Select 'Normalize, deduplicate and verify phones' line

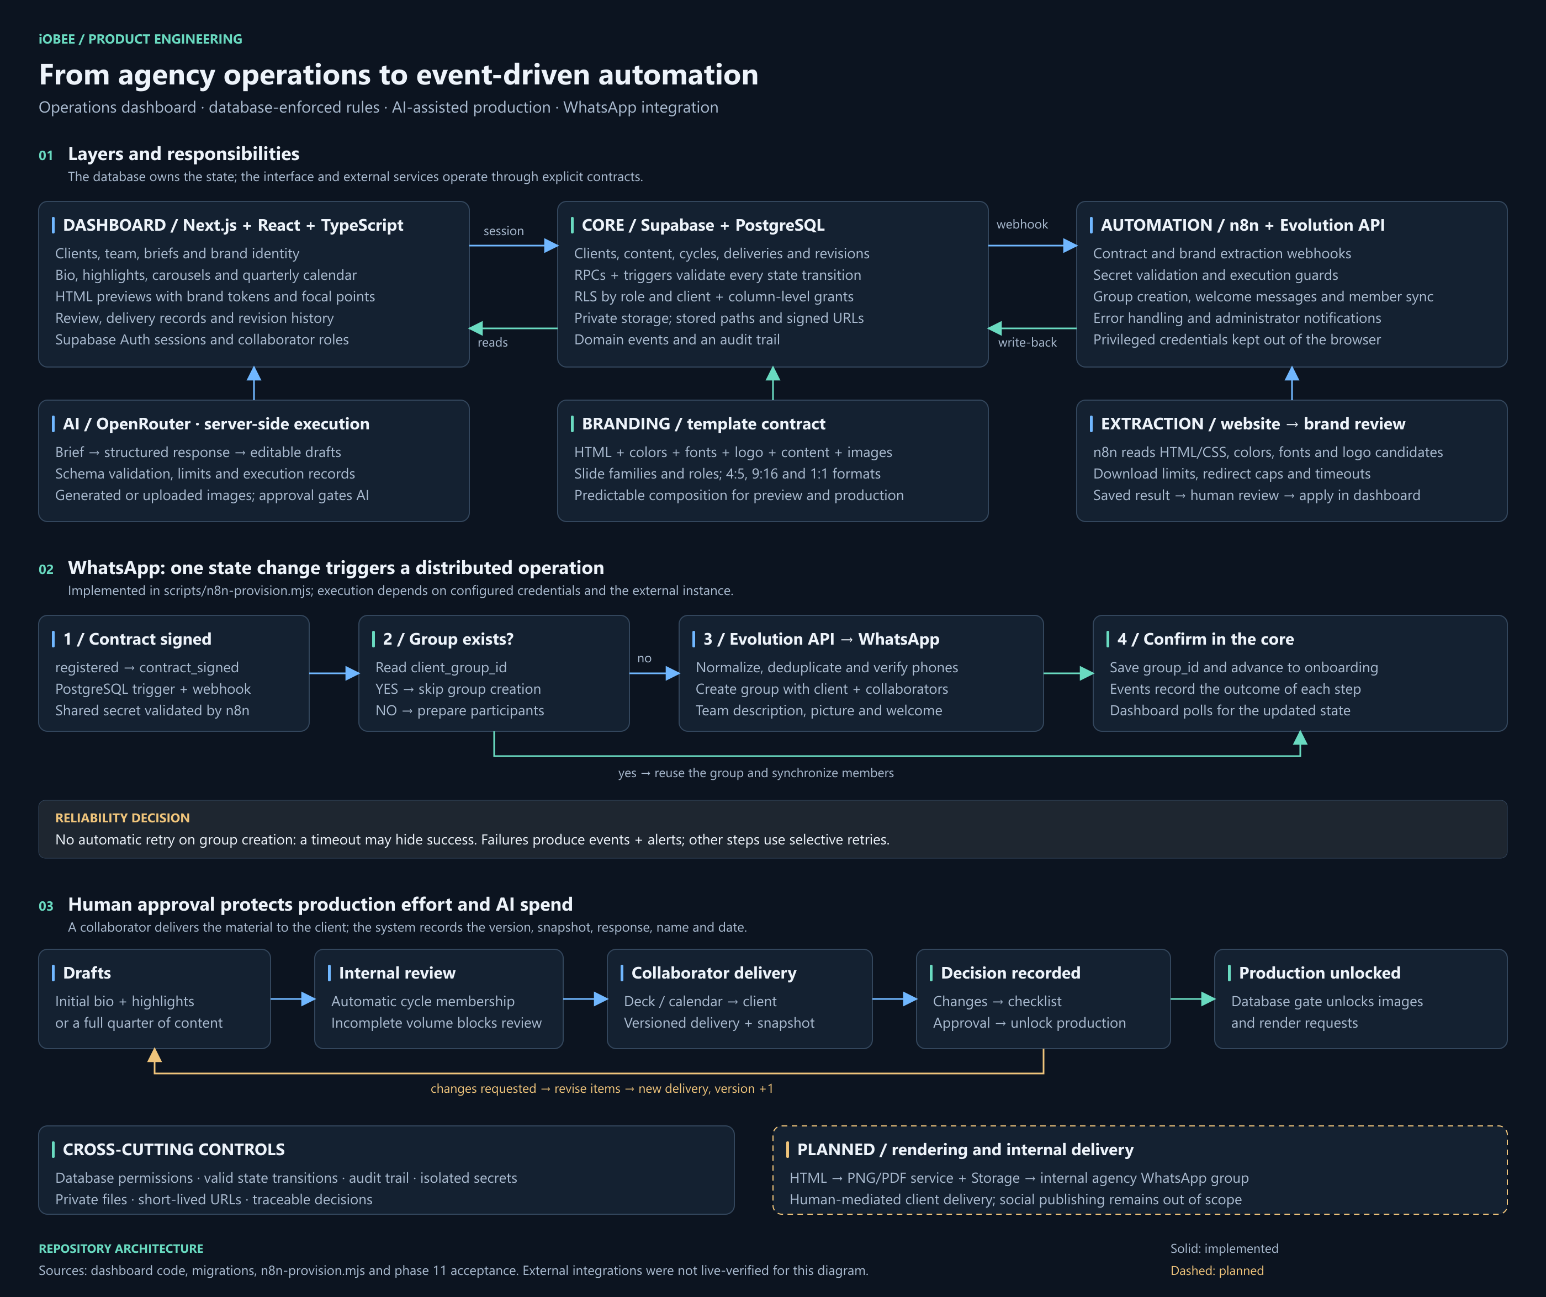827,667
